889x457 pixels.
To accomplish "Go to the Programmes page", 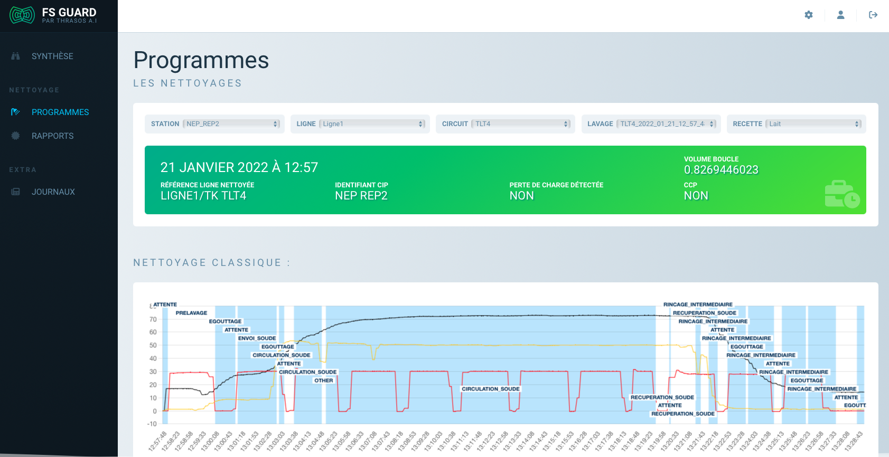I will (x=60, y=112).
